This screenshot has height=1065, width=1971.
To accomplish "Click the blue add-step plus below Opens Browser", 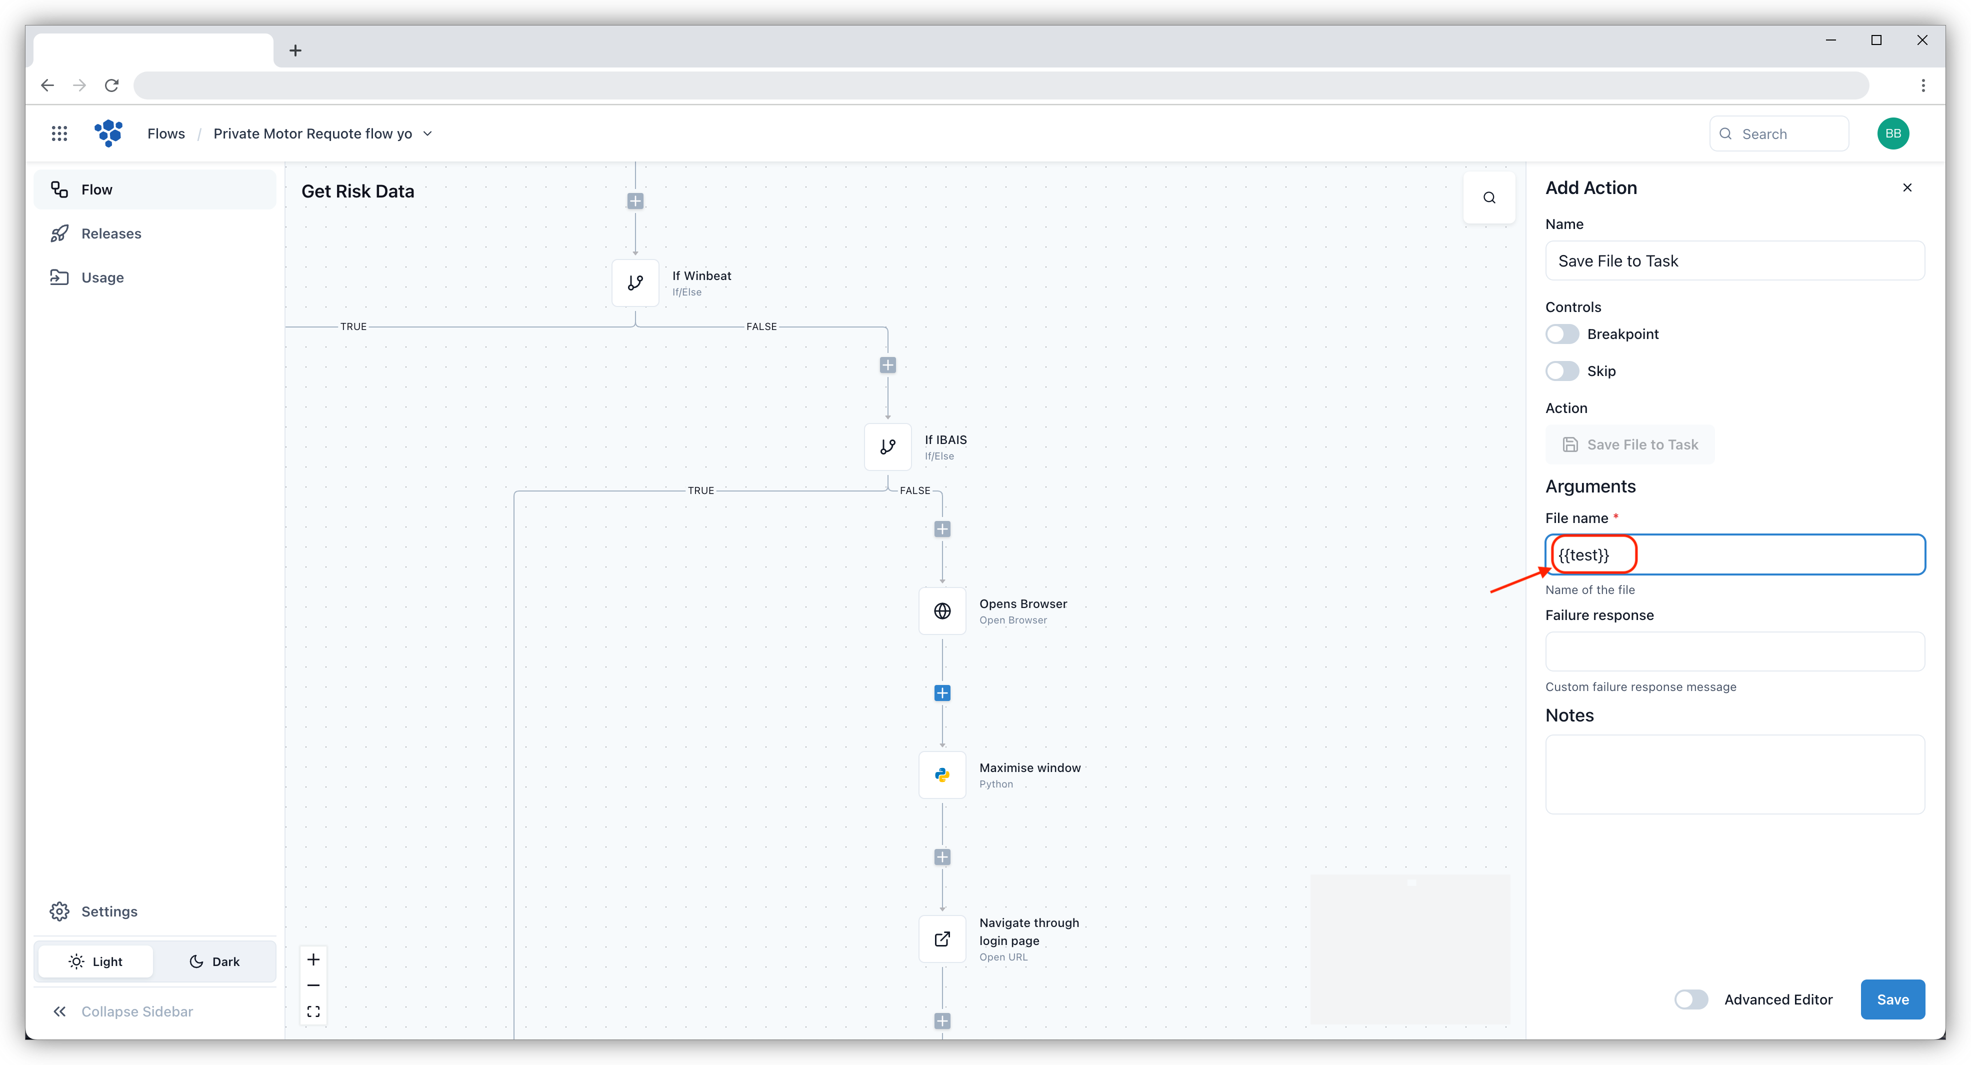I will 942,693.
